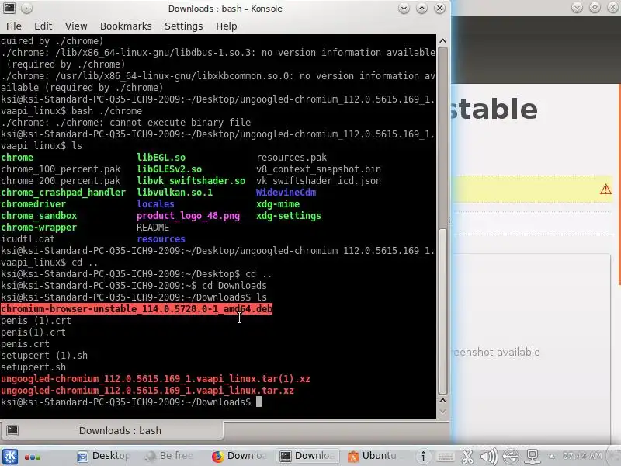621x466 pixels.
Task: Click 'product_logo_48.png' in ls output
Action: (188, 216)
